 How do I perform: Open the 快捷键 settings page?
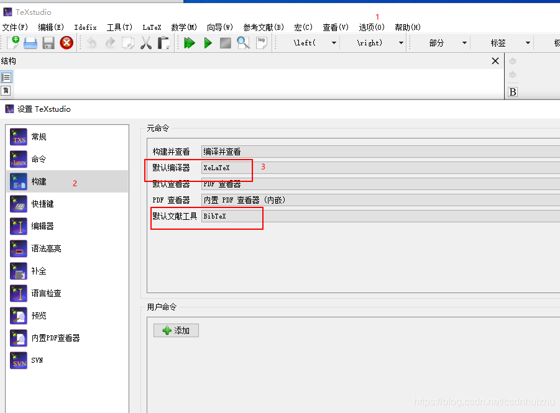point(68,204)
